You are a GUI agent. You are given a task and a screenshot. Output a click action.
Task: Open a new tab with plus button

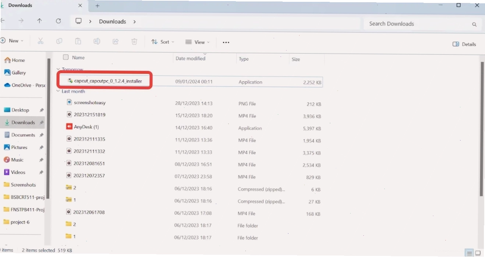tap(98, 6)
